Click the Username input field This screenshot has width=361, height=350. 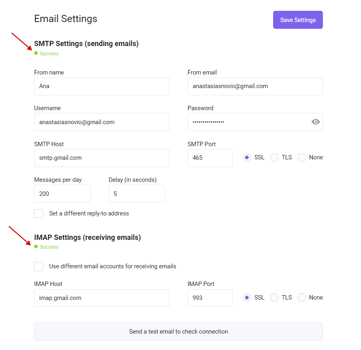[x=102, y=122]
